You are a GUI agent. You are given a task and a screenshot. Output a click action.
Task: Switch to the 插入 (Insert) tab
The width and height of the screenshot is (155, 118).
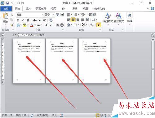click(x=28, y=9)
